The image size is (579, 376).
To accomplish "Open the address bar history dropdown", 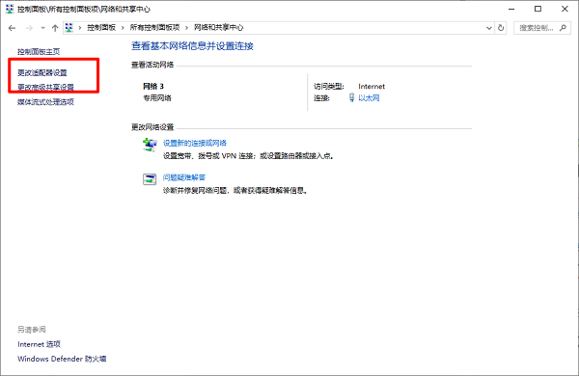I will click(x=489, y=28).
